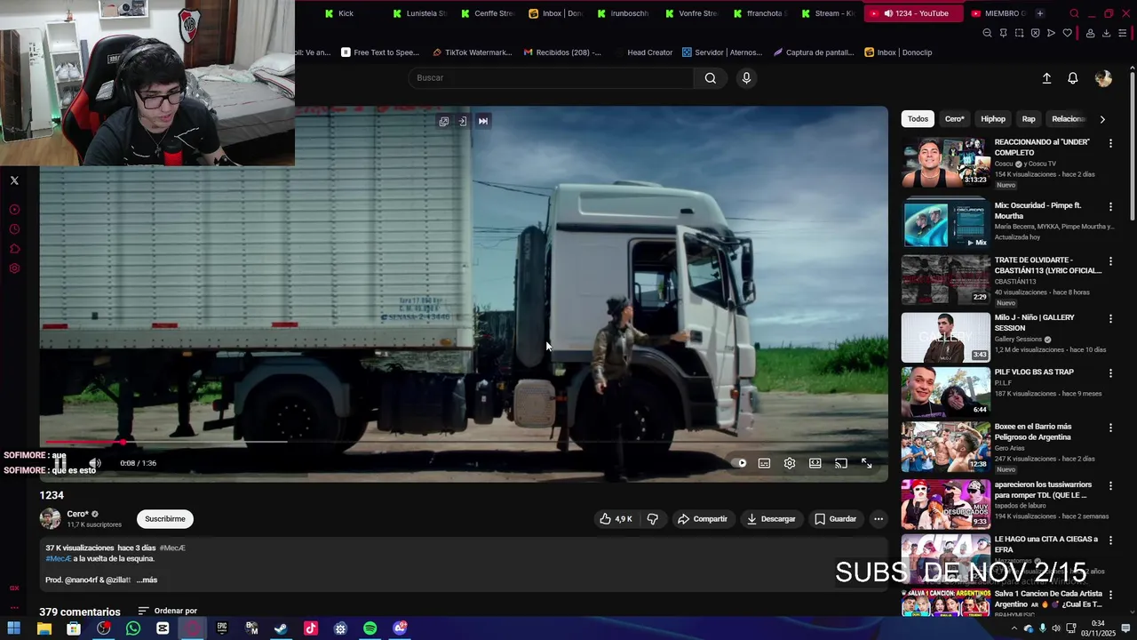1137x640 pixels.
Task: Open the YouTube upload/create icon
Action: 1046,78
